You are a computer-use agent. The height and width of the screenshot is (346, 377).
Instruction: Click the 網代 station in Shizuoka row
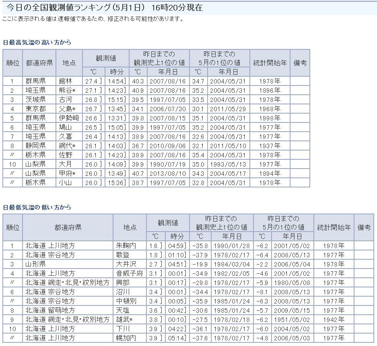67,146
